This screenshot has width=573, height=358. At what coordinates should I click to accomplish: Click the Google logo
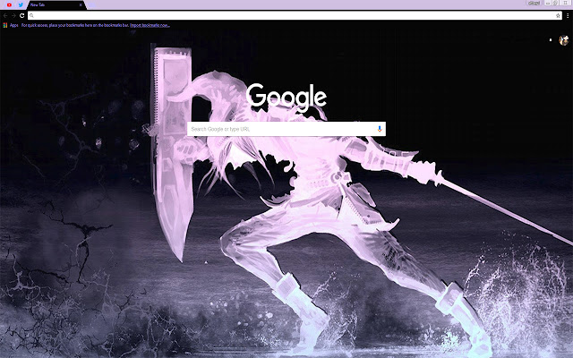[x=286, y=98]
